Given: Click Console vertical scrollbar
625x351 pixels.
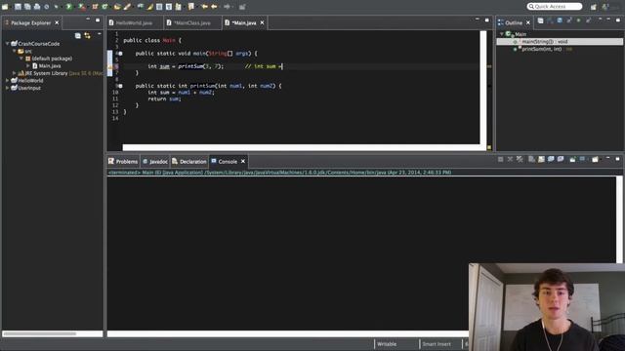Looking at the screenshot, I should tap(619, 219).
